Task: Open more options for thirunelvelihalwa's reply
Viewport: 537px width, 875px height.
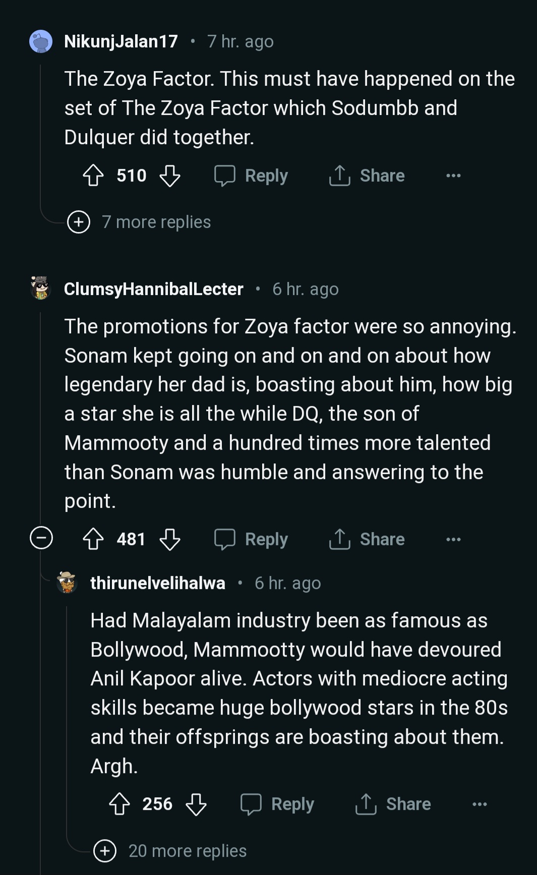Action: (480, 804)
